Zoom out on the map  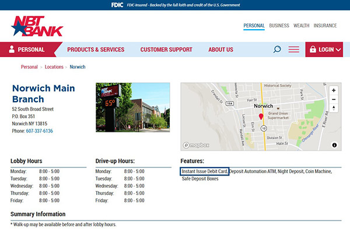[x=334, y=99]
